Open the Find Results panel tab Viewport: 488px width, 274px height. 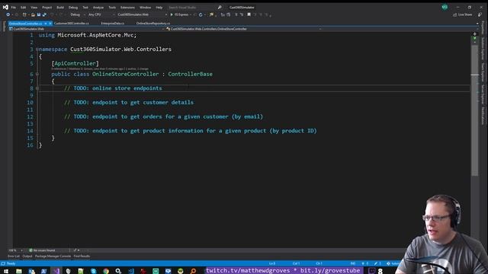[x=82, y=256]
